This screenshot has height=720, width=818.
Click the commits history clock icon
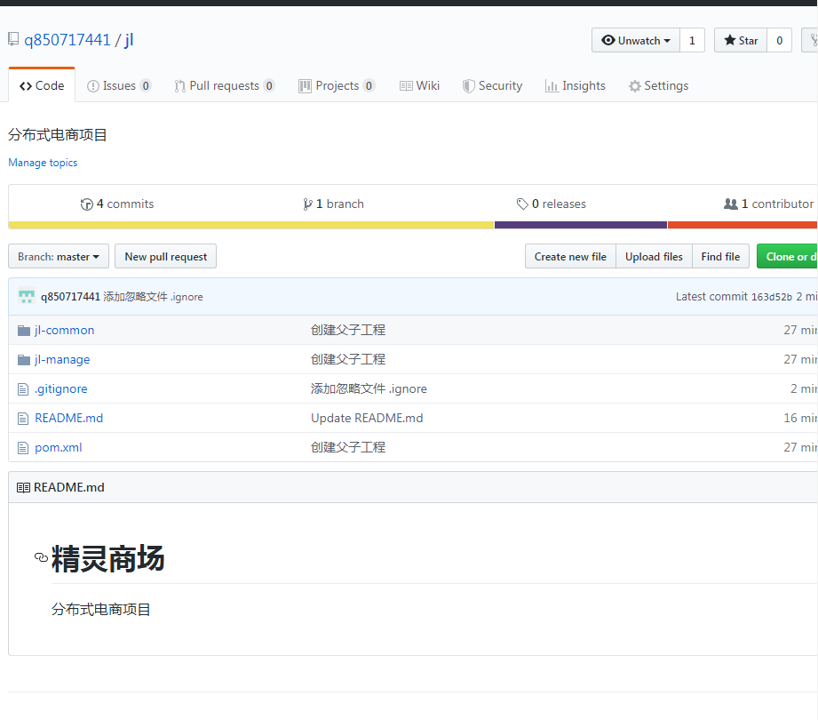click(x=87, y=204)
